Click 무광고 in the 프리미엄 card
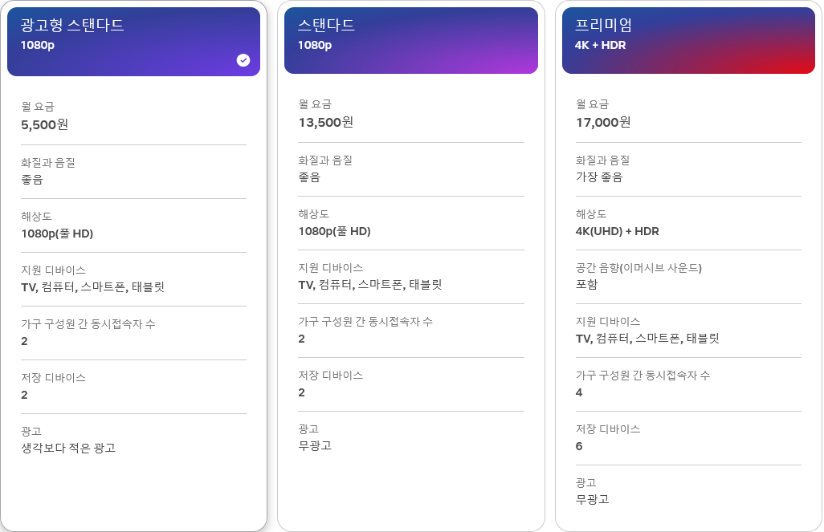Image resolution: width=824 pixels, height=532 pixels. coord(593,499)
